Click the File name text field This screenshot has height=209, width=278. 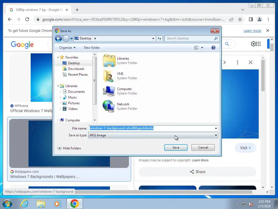pos(151,128)
